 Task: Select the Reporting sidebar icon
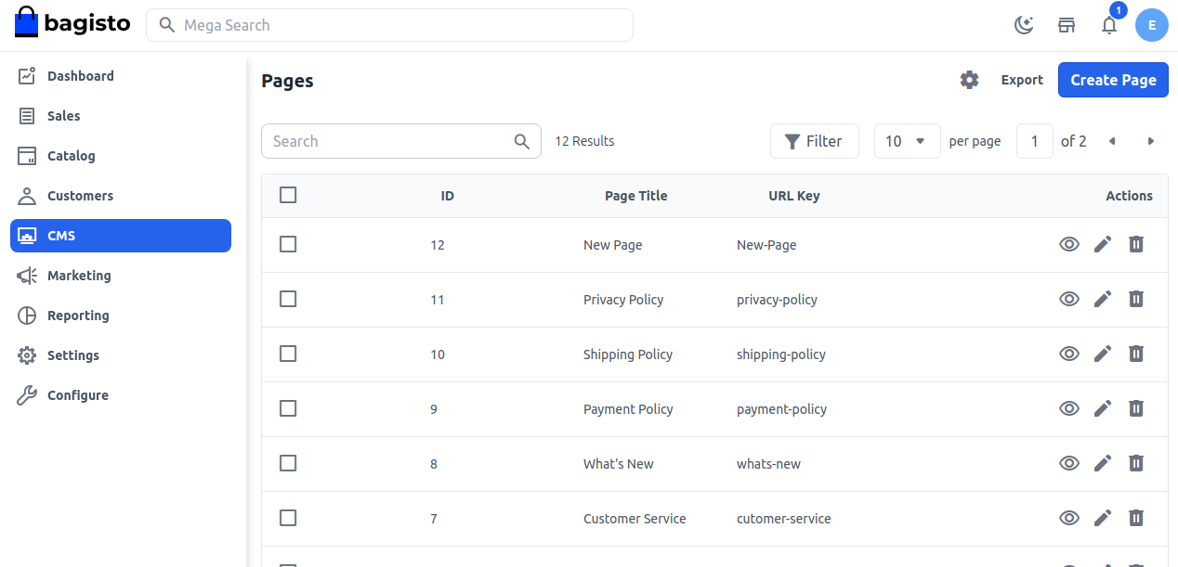tap(27, 315)
